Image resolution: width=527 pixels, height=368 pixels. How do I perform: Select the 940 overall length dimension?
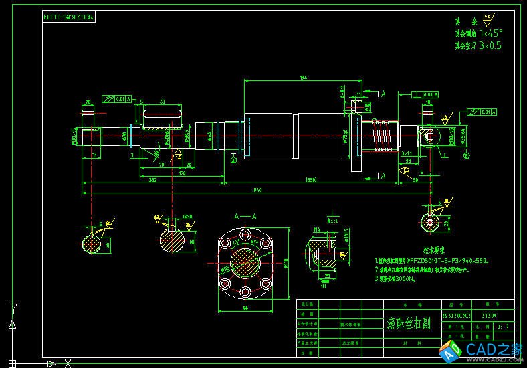[257, 191]
